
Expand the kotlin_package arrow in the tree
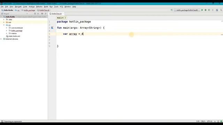pos(7,31)
